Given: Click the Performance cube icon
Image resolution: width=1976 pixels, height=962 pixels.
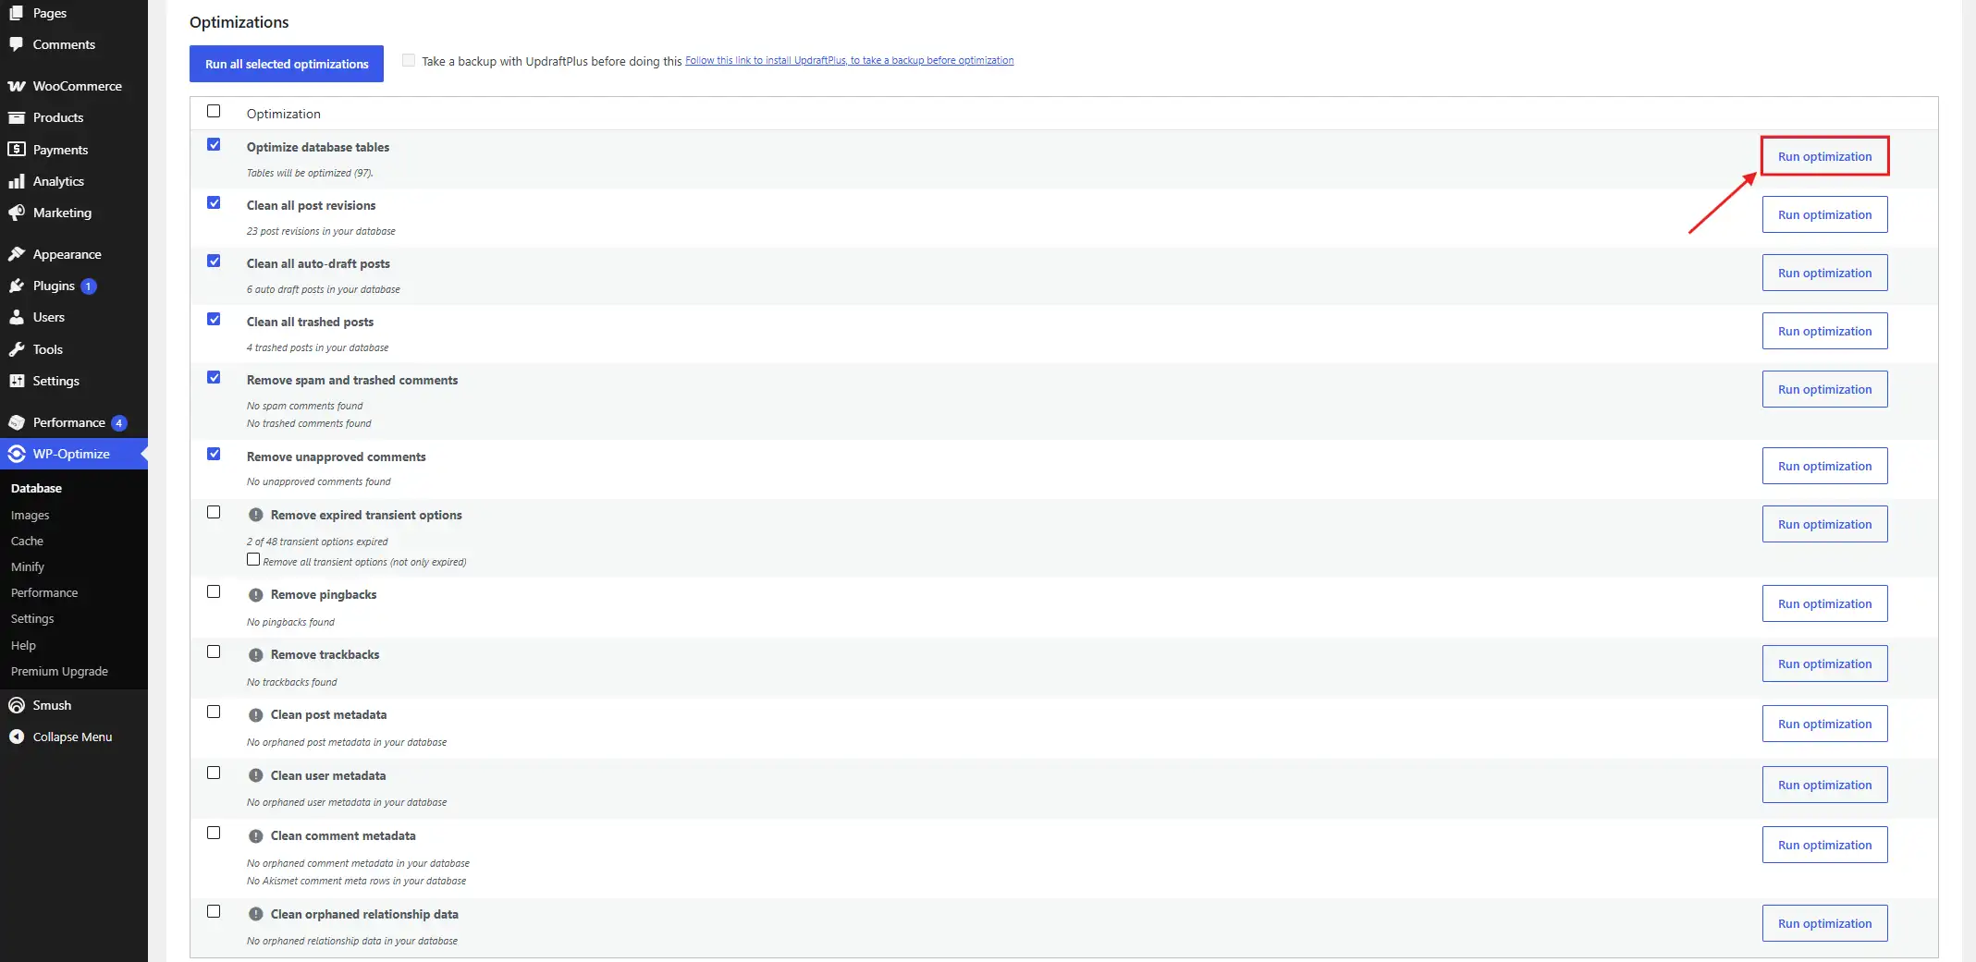Looking at the screenshot, I should (x=16, y=422).
